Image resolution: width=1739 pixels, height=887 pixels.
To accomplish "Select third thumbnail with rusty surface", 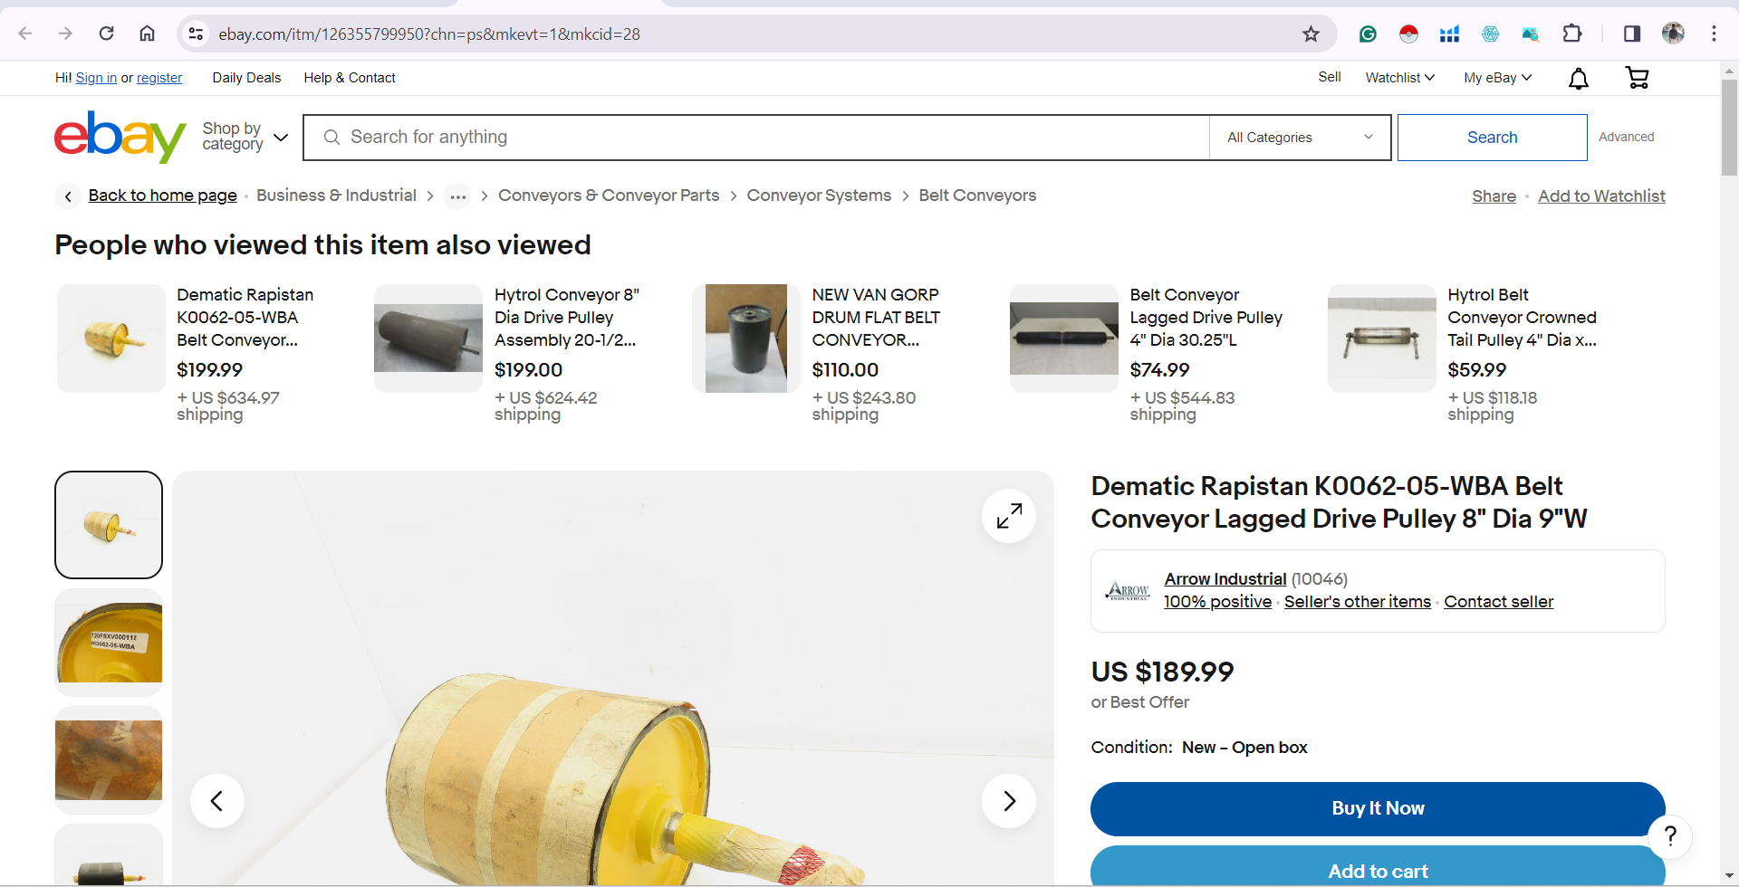I will pyautogui.click(x=109, y=760).
